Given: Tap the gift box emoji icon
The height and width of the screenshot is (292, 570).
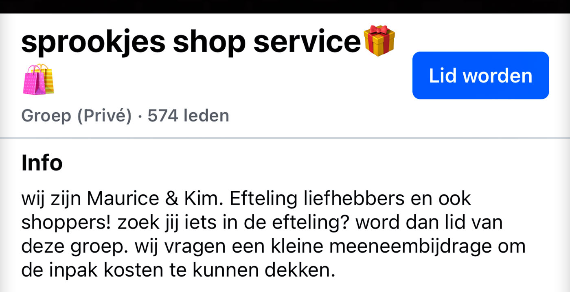Looking at the screenshot, I should pyautogui.click(x=379, y=40).
